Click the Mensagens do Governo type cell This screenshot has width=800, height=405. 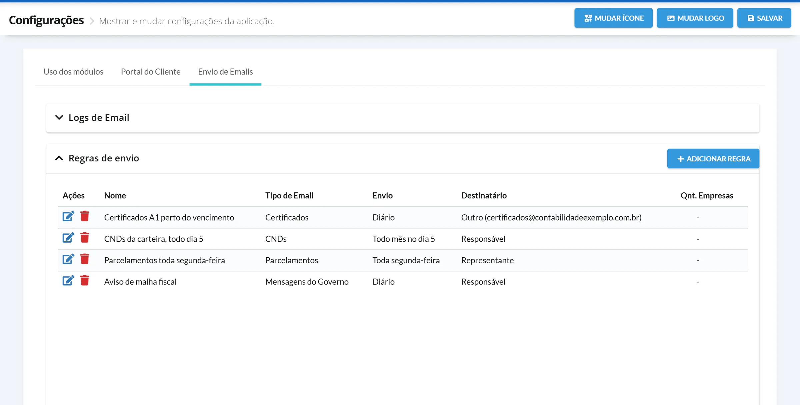(x=307, y=282)
